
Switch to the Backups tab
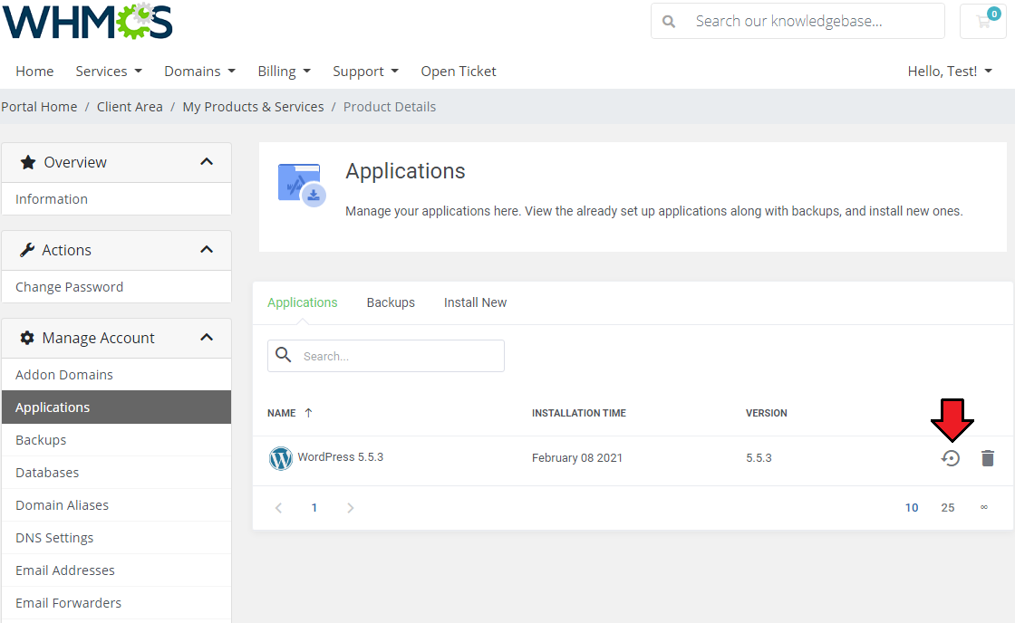click(x=391, y=302)
